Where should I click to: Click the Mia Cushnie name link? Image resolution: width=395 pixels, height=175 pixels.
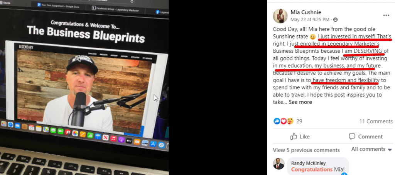point(306,12)
